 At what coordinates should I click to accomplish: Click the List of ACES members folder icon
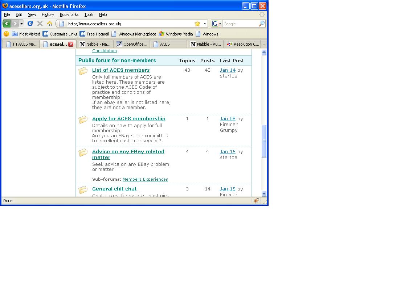(x=83, y=71)
